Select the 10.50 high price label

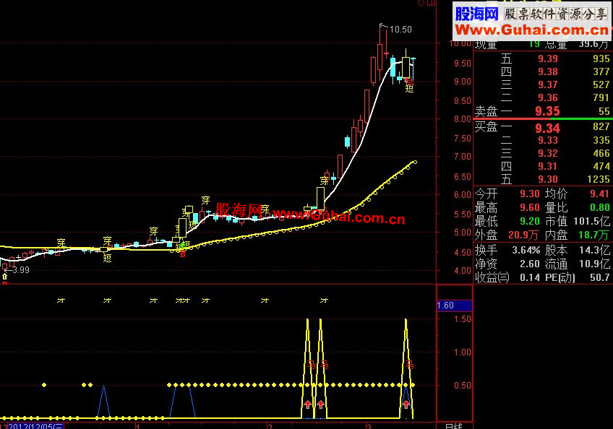click(400, 30)
